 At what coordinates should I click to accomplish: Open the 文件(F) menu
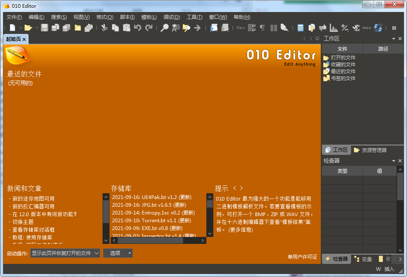coord(14,17)
